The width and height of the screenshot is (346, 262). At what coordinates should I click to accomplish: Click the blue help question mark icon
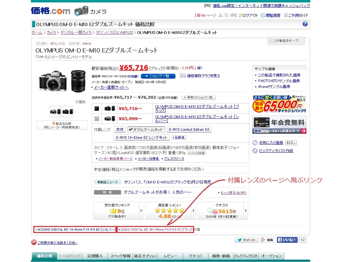click(x=305, y=24)
